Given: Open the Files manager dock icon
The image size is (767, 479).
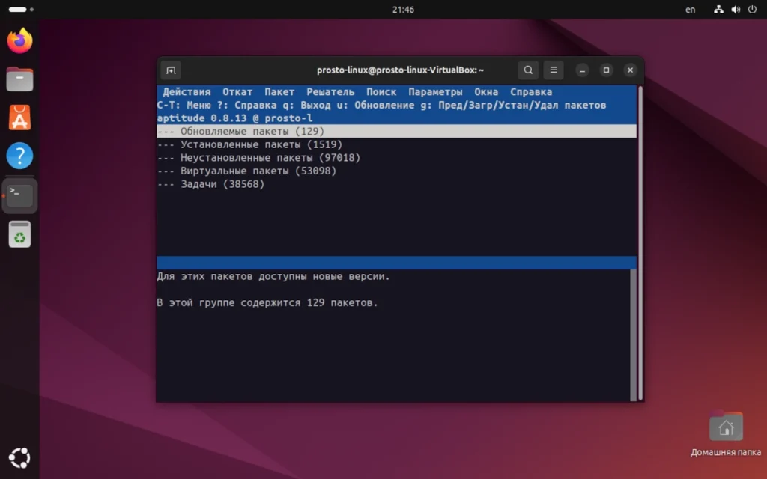Looking at the screenshot, I should pos(19,79).
